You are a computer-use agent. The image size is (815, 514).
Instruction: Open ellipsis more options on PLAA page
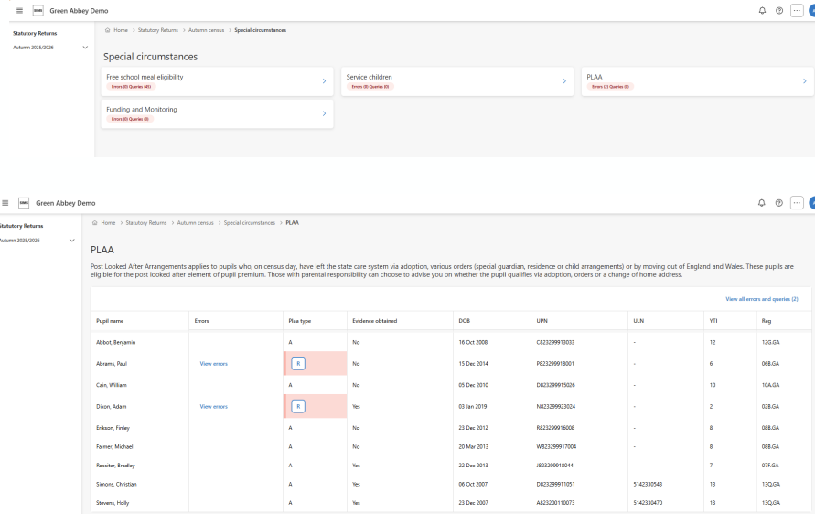tap(796, 203)
